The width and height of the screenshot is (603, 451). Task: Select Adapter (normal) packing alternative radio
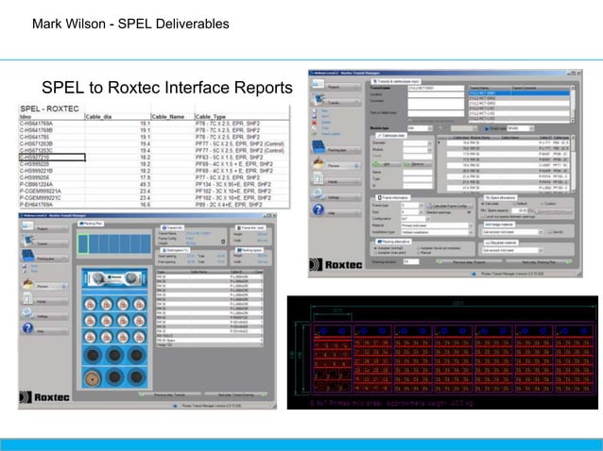[376, 248]
